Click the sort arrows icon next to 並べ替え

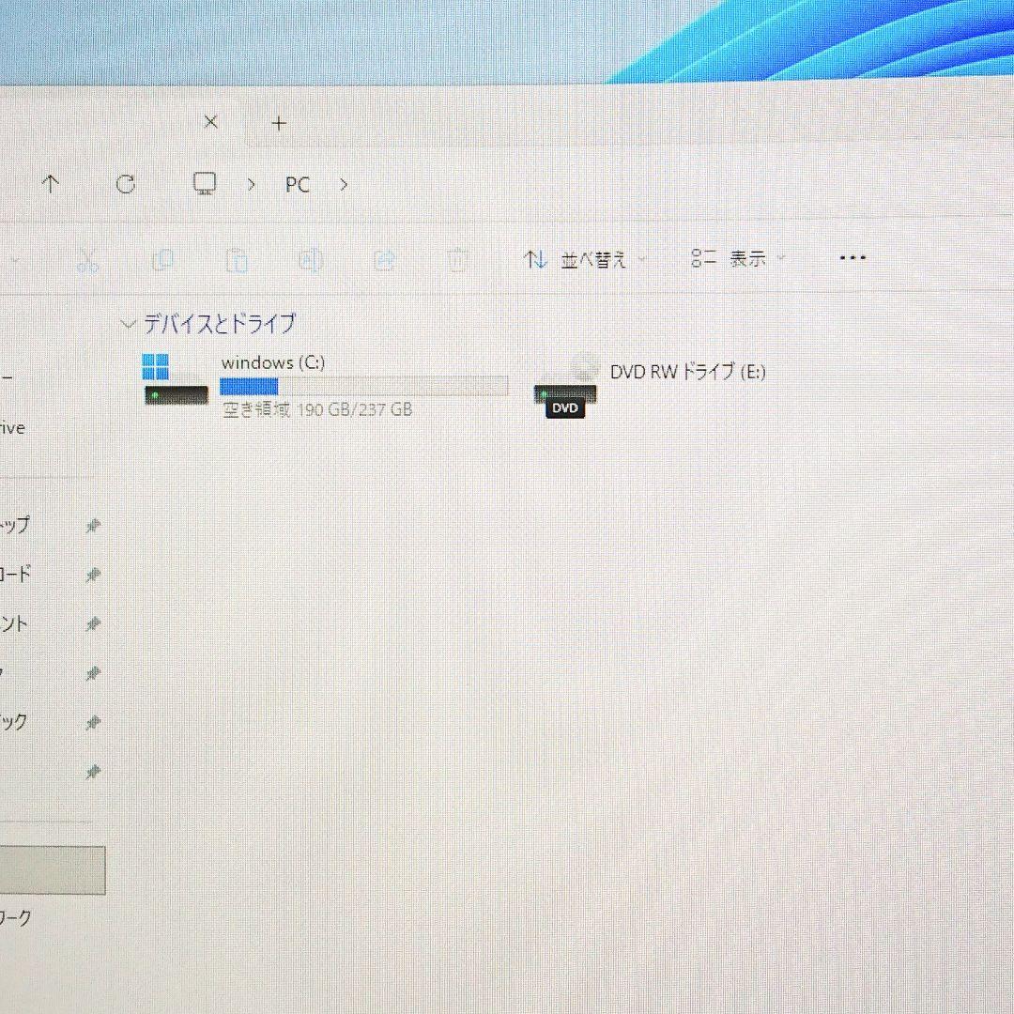click(x=534, y=259)
